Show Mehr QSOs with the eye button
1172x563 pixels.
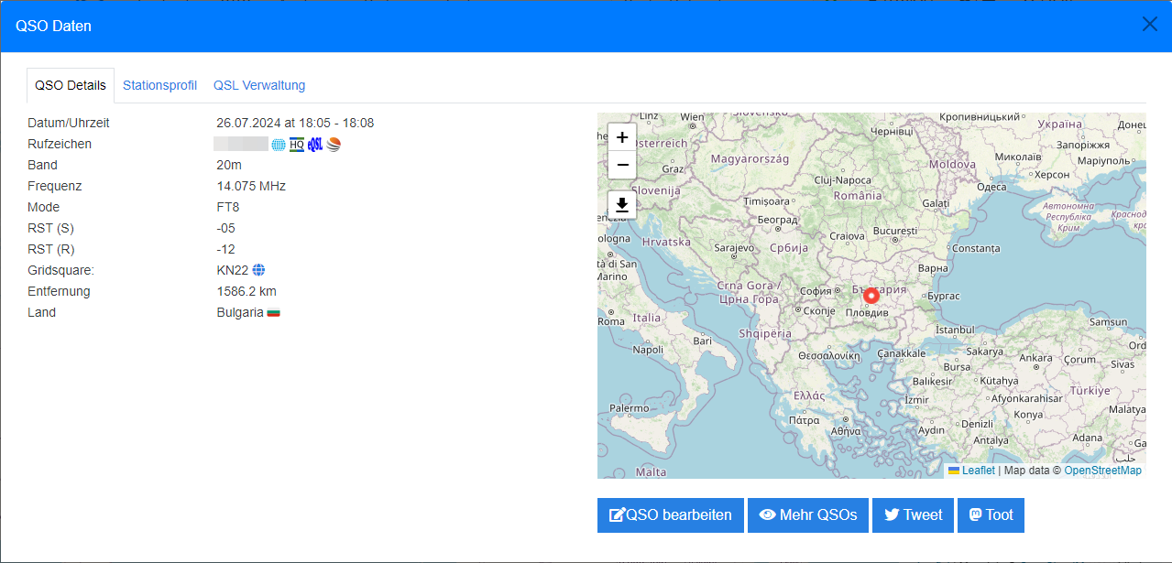(x=807, y=514)
